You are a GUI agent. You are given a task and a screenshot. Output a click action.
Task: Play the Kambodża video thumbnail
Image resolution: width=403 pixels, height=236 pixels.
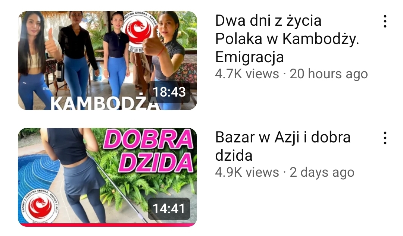(x=107, y=61)
